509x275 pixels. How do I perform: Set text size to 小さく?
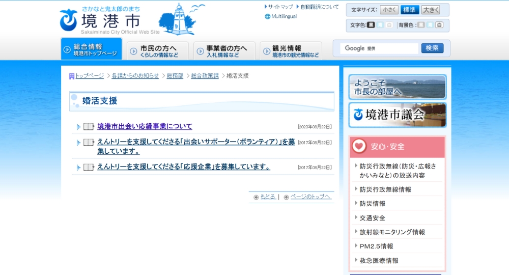(389, 10)
